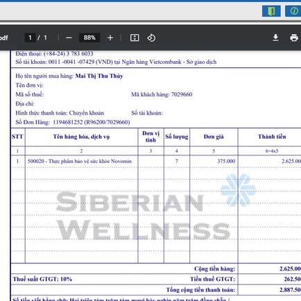Screen dimensions: 301x301
Task: Click the Tổng cộng tiền thanh toán label
Action: (x=200, y=290)
